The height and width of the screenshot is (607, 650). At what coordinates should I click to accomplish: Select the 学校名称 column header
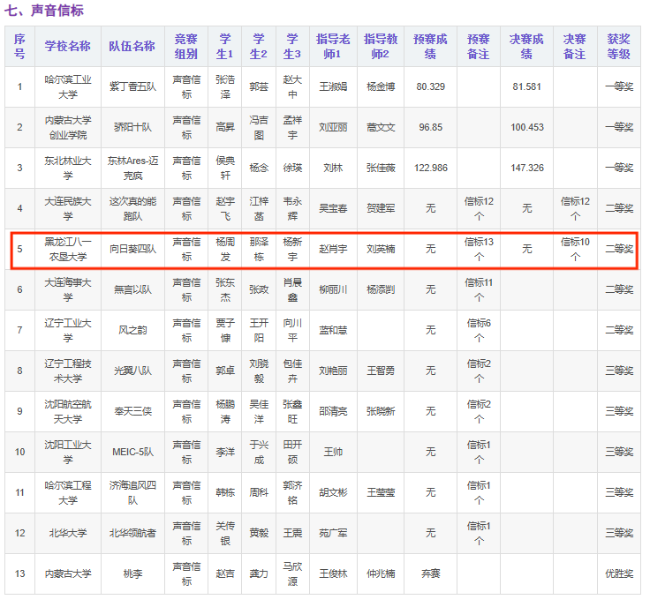pyautogui.click(x=68, y=46)
